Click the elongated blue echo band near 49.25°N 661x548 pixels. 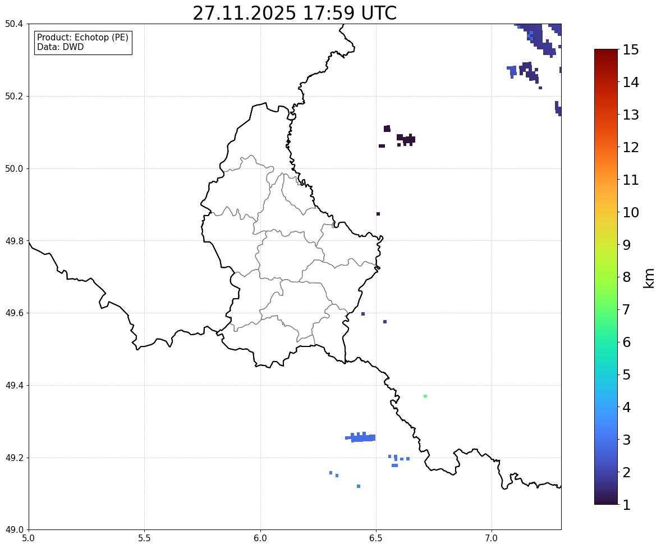(360, 437)
